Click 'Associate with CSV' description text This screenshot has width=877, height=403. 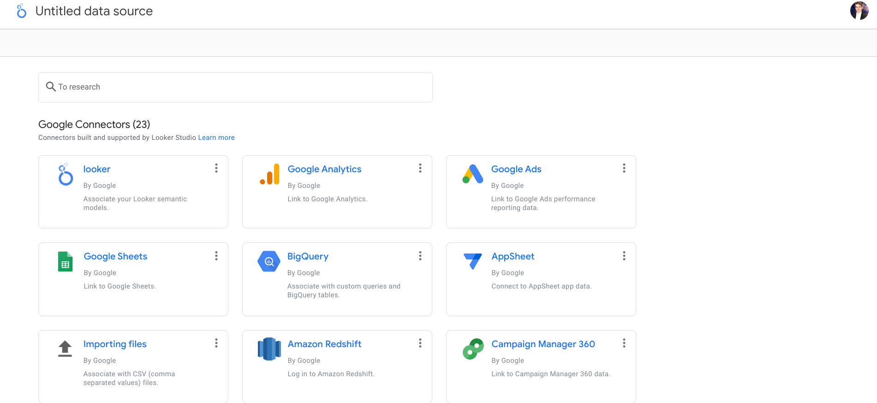point(129,378)
